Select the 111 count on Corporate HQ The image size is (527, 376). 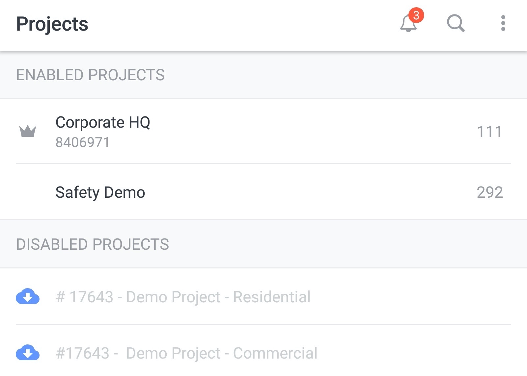(x=489, y=132)
